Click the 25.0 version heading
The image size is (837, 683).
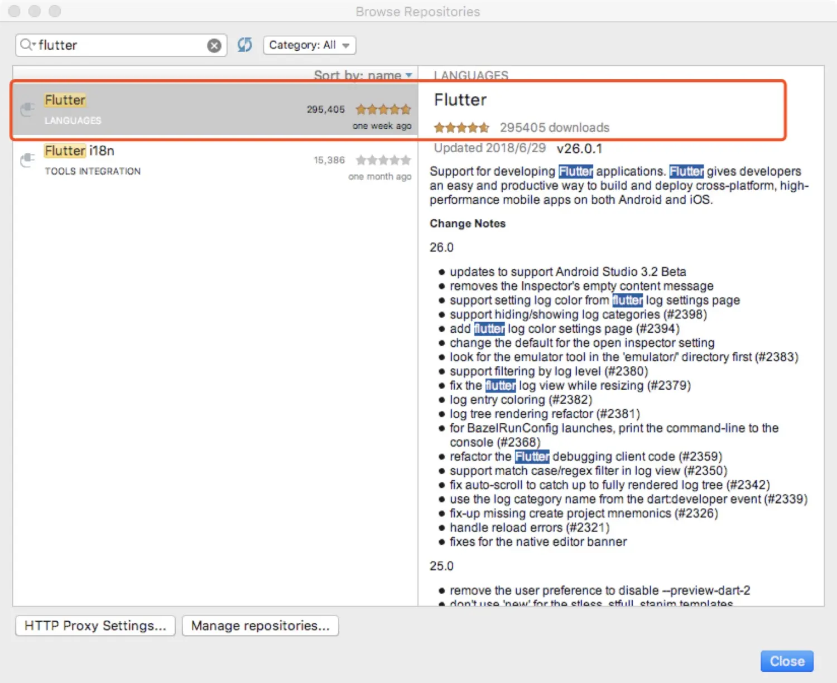441,566
